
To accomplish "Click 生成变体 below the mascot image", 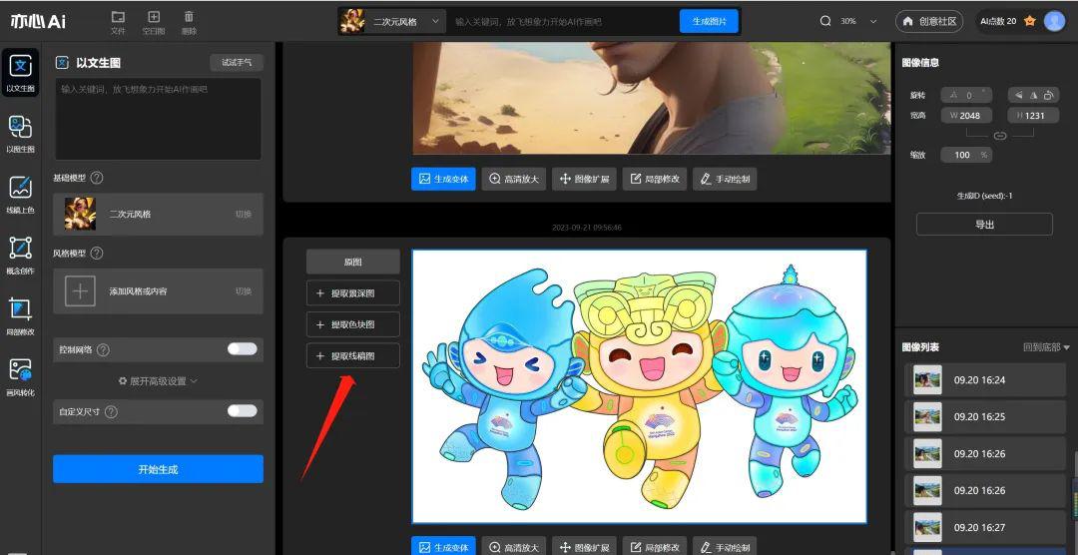I will point(443,547).
